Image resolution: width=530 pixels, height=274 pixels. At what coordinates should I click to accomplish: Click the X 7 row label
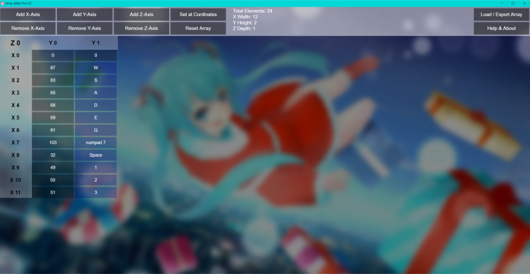pyautogui.click(x=15, y=143)
